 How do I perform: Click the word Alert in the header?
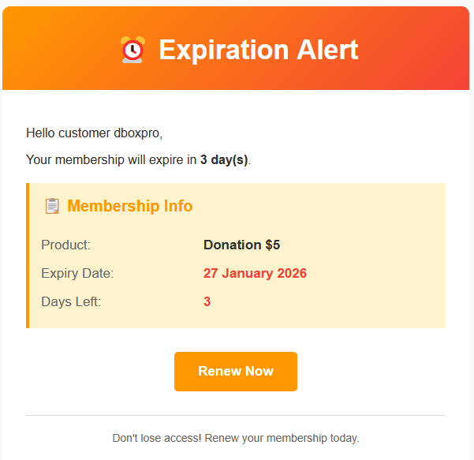(x=326, y=50)
